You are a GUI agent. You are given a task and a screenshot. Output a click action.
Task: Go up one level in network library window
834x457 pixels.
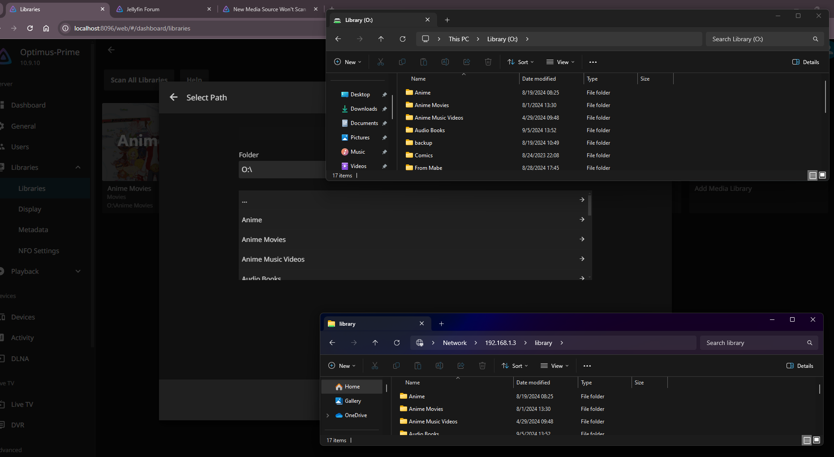coord(375,343)
